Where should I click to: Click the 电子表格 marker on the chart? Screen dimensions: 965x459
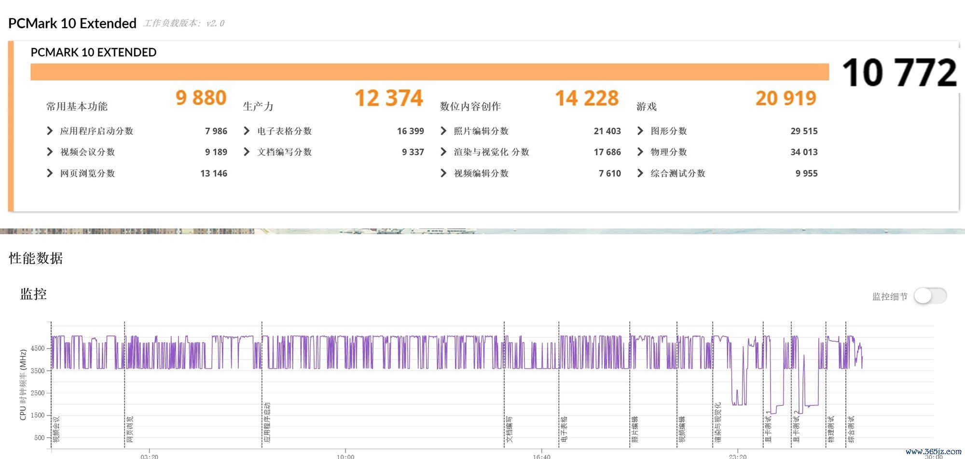point(565,430)
